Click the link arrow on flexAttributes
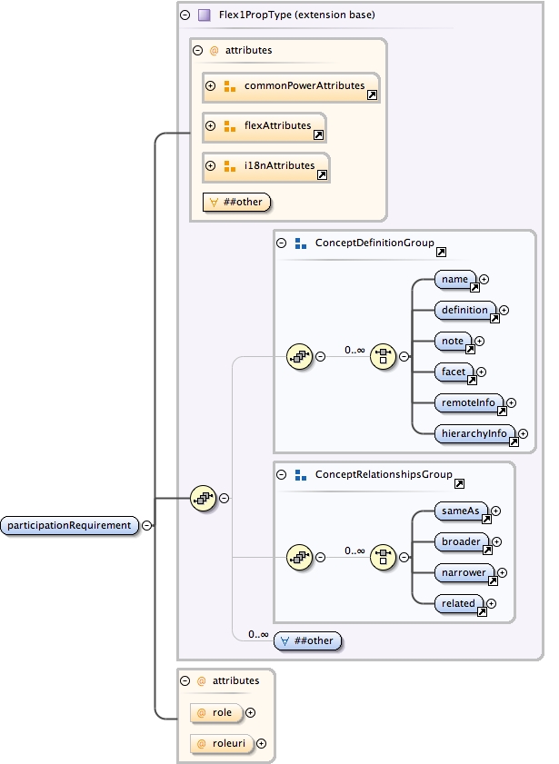559x764 pixels. pyautogui.click(x=317, y=135)
